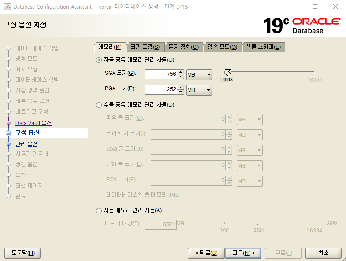
Task: Click the 공유 풀 크기 input field
Action: tap(188, 119)
